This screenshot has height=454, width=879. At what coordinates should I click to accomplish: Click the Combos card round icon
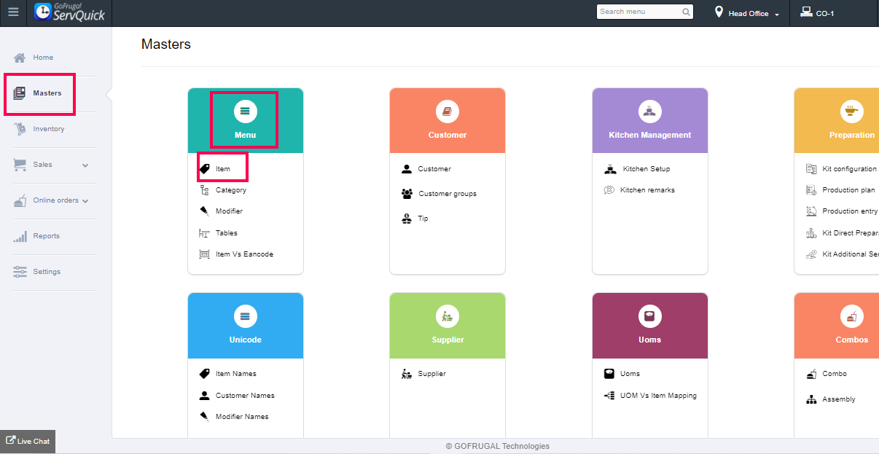pos(851,316)
